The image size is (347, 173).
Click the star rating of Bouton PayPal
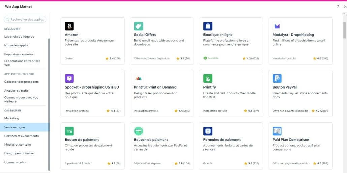click(x=320, y=111)
